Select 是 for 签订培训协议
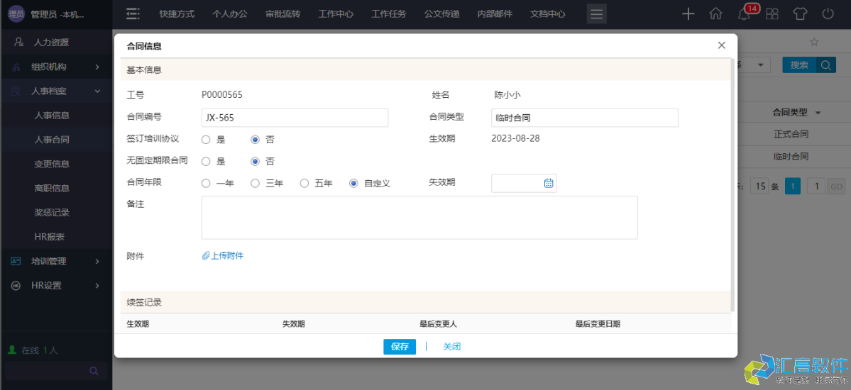The height and width of the screenshot is (390, 851). pos(206,140)
